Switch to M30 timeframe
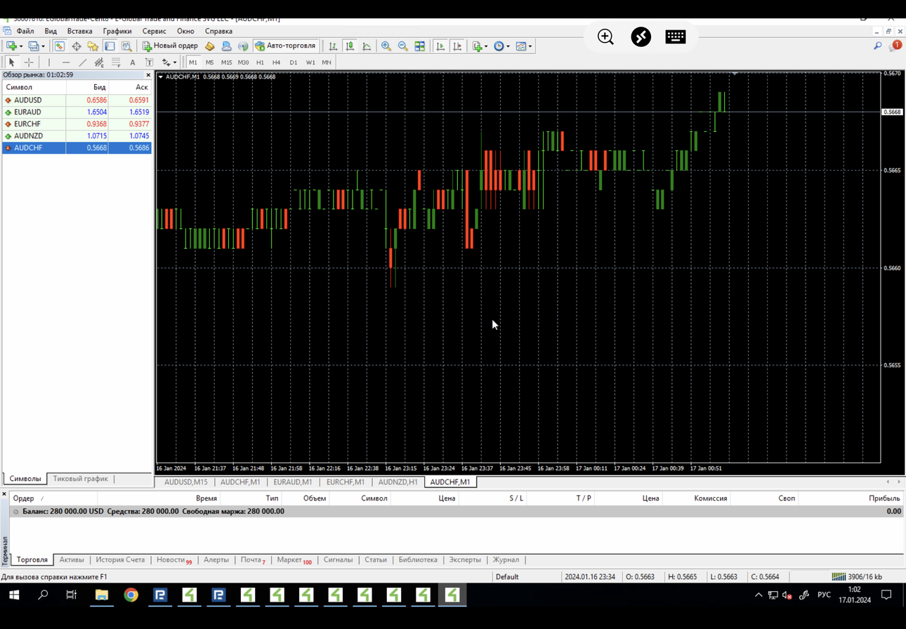906x629 pixels. pyautogui.click(x=243, y=62)
